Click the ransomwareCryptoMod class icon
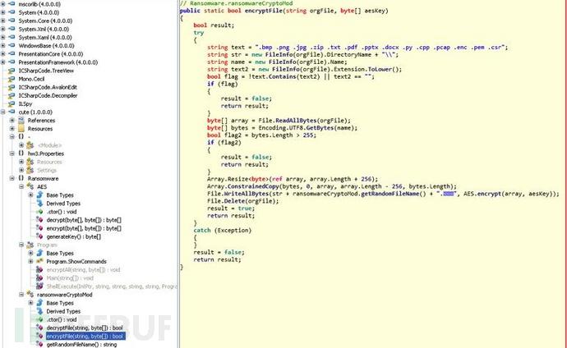 (x=30, y=295)
